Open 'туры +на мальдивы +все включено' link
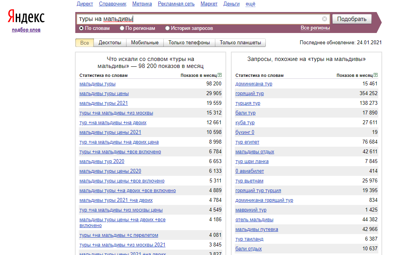 pyautogui.click(x=120, y=152)
